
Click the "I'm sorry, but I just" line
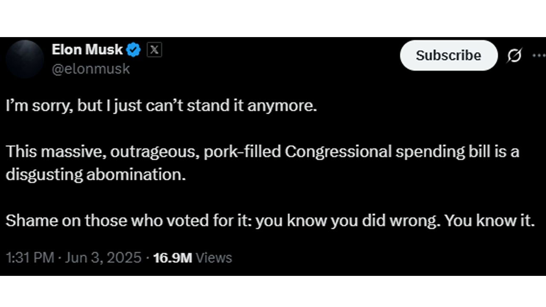click(x=162, y=106)
